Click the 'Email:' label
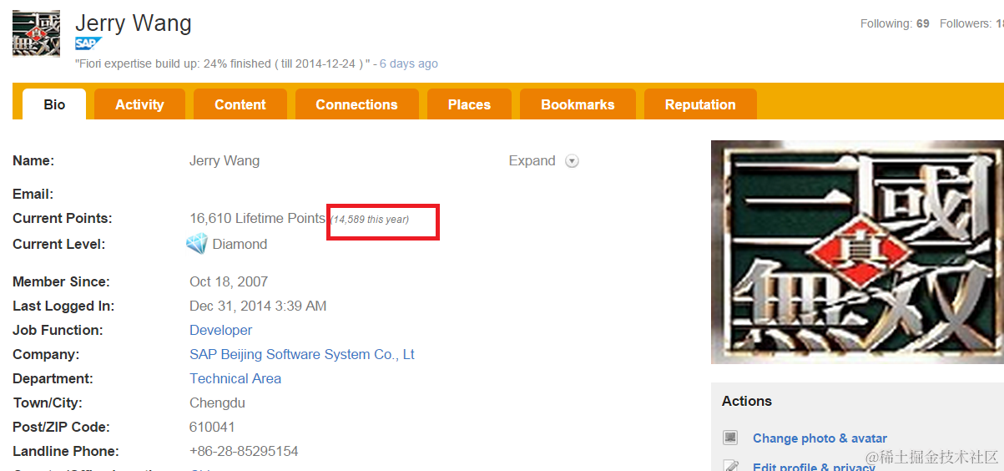This screenshot has height=471, width=1004. pyautogui.click(x=33, y=194)
